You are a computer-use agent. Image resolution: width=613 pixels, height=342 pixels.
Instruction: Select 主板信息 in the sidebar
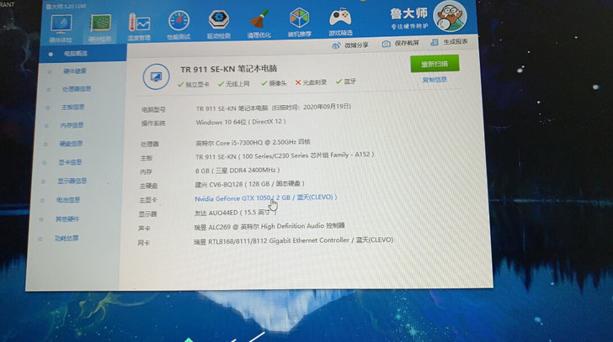tap(72, 107)
